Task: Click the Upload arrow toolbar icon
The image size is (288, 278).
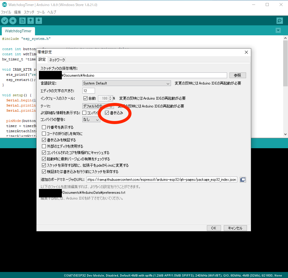Action: (13, 21)
